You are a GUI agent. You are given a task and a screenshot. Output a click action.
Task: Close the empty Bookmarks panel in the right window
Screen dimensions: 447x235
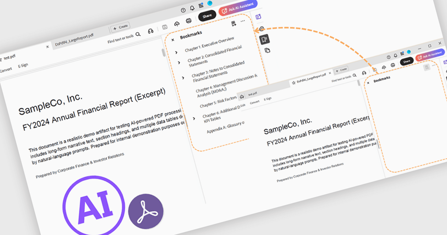(x=368, y=83)
